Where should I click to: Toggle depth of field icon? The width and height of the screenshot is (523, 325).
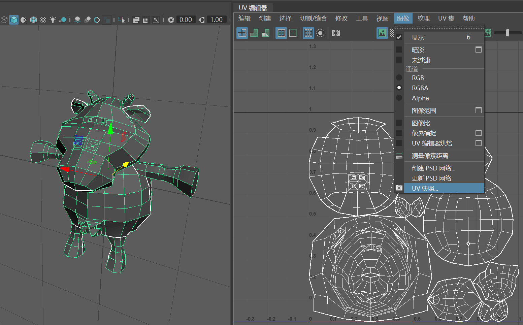click(x=107, y=20)
